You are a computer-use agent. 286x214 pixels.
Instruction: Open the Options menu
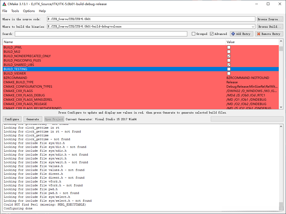[x=29, y=11]
